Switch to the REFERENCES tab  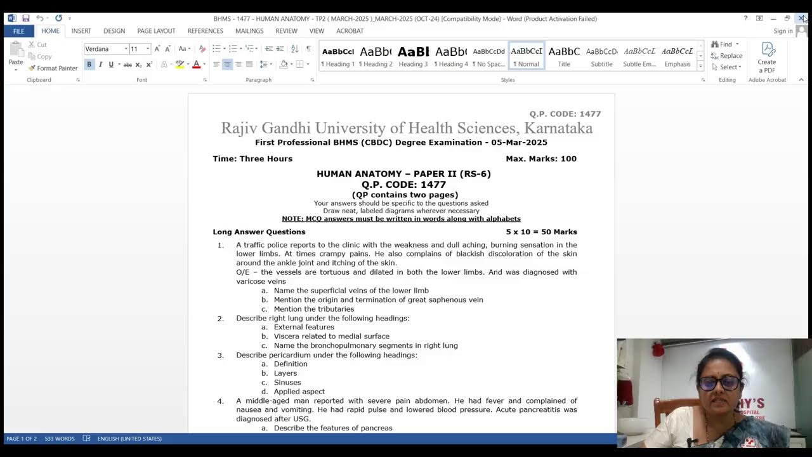[206, 30]
